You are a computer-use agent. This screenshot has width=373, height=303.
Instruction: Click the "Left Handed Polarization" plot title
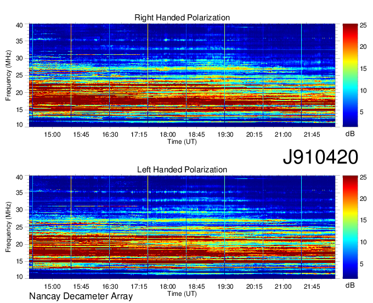[182, 170]
